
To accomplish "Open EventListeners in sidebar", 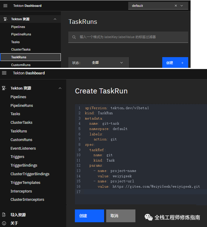I will coord(23,148).
